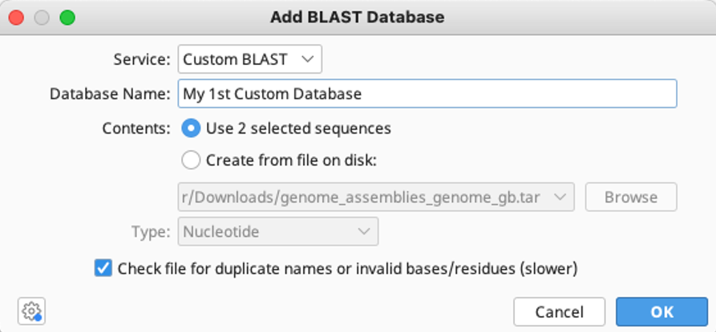Expand the genome_assemblies file path dropdown
716x332 pixels.
(376, 197)
